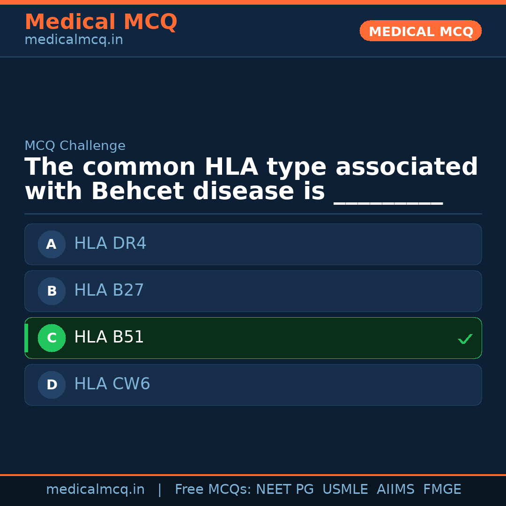Screen dimensions: 506x506
Task: Pick the HLA B51 answer text
Action: pos(109,337)
